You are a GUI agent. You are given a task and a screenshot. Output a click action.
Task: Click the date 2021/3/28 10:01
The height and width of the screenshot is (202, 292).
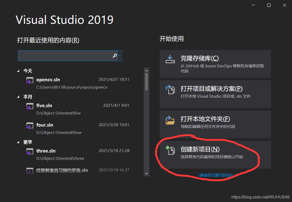[114, 125]
